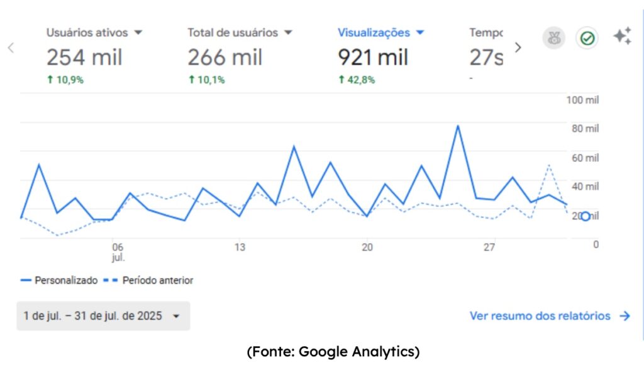Click the 921 mil Visualizações value
Screen dimensions: 644x375
point(372,57)
